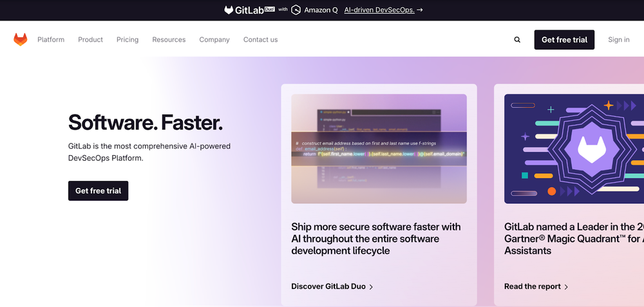The image size is (644, 307).
Task: Open the Ship more secure software headline
Action: (x=376, y=239)
